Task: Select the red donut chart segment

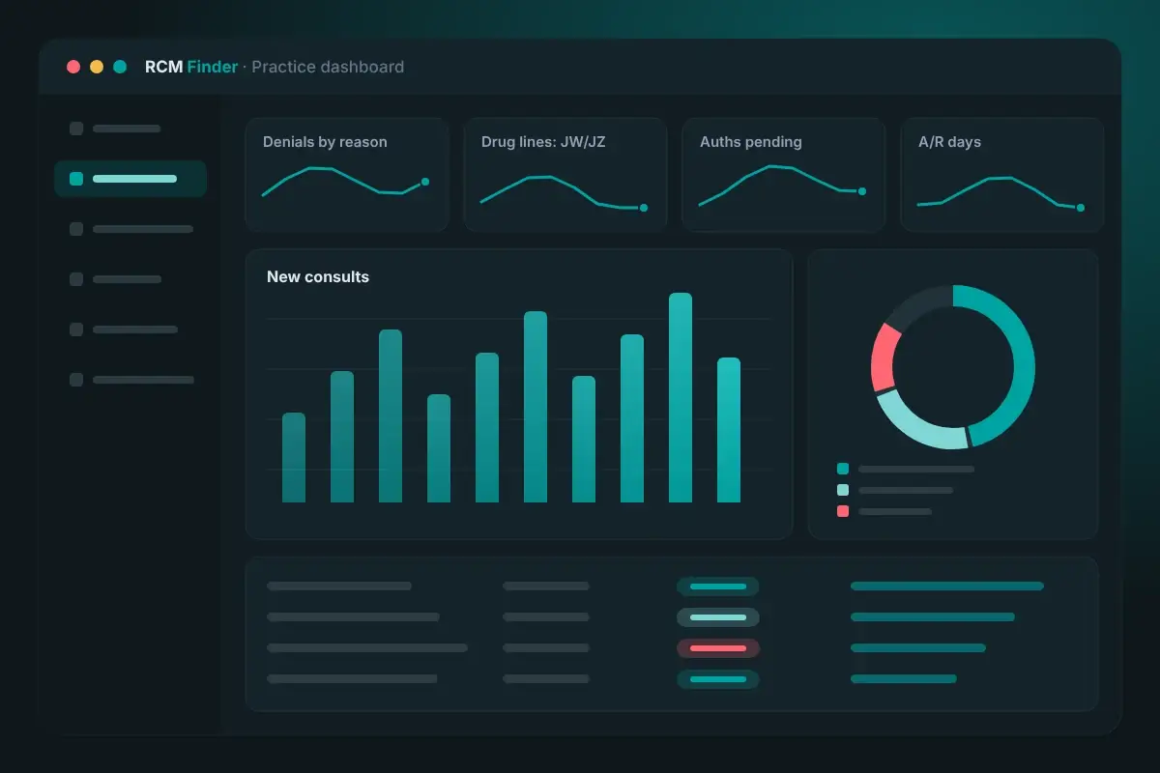Action: (x=884, y=357)
